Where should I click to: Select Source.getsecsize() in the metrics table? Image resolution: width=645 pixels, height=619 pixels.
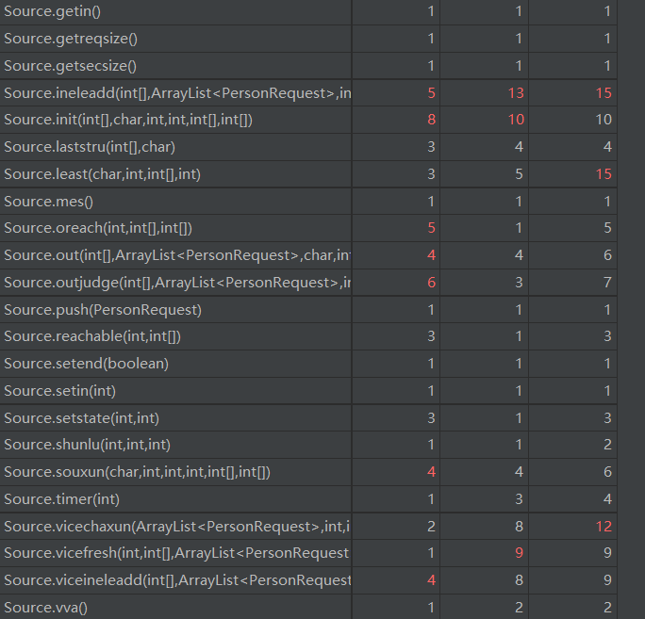(71, 66)
